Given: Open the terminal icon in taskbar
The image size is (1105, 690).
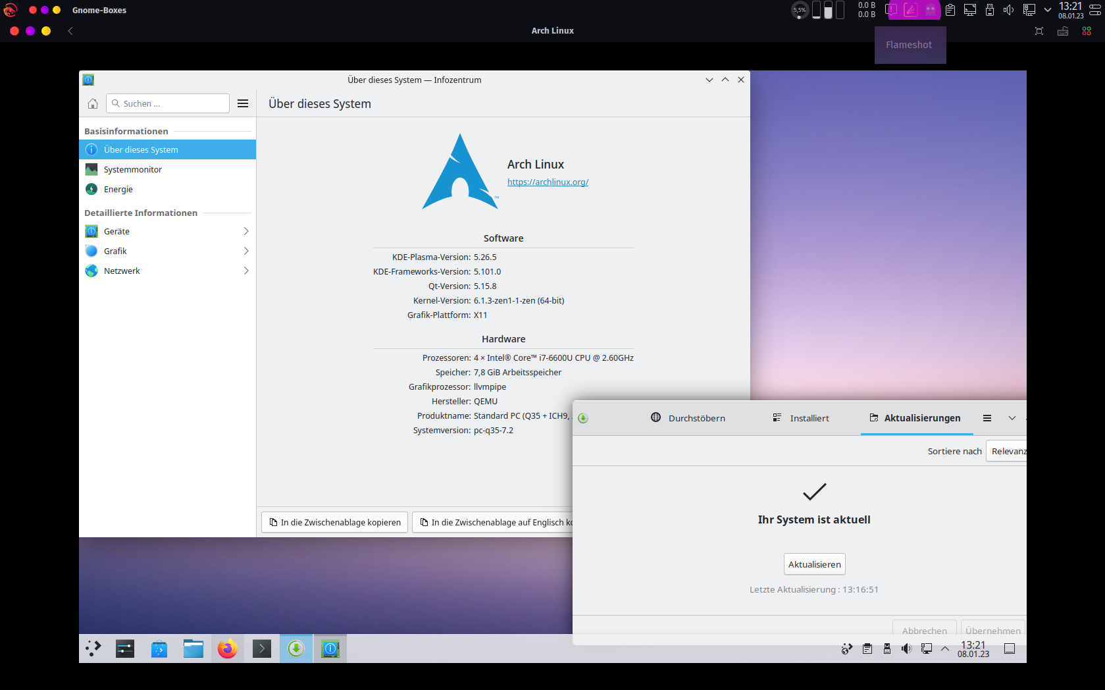Looking at the screenshot, I should pos(261,649).
